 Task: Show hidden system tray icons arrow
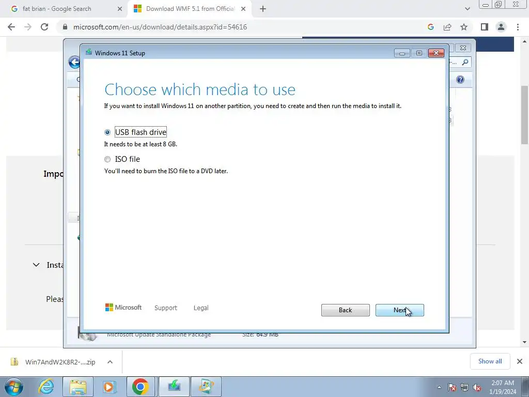pos(439,387)
